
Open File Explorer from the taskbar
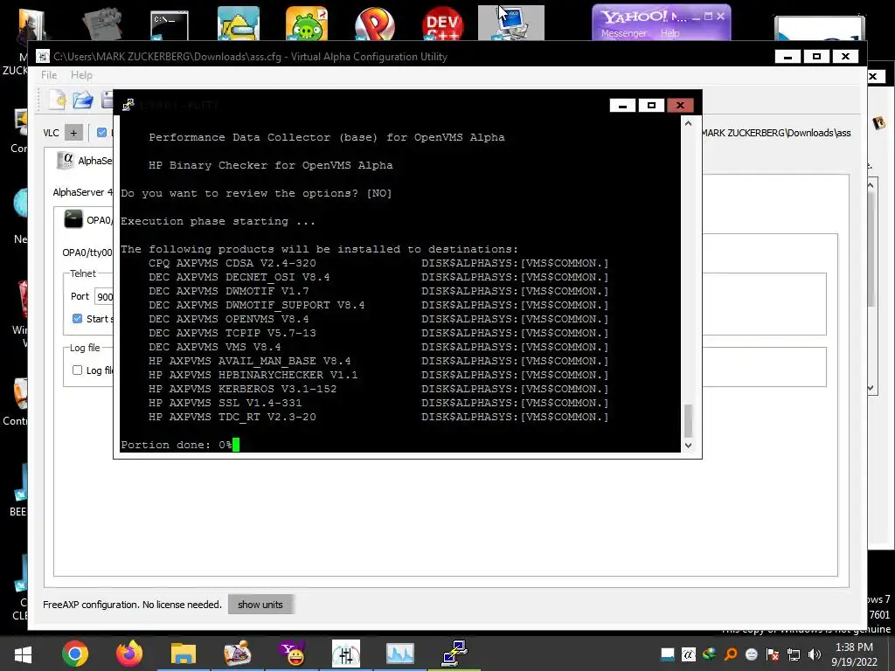(x=184, y=654)
